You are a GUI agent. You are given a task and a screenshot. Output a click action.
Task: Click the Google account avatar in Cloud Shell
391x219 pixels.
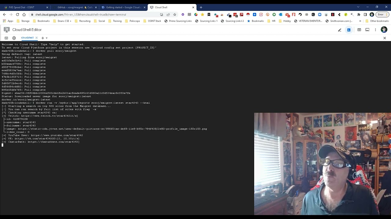[384, 30]
